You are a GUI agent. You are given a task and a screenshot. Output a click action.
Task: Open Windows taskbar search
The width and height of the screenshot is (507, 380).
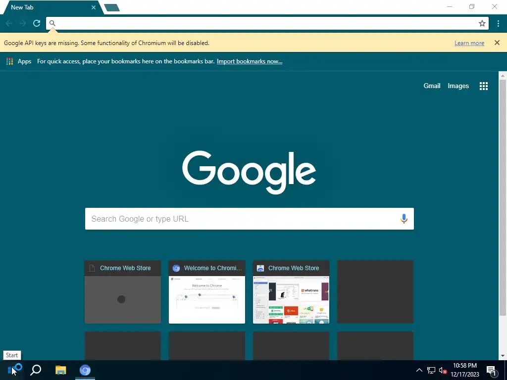click(36, 370)
